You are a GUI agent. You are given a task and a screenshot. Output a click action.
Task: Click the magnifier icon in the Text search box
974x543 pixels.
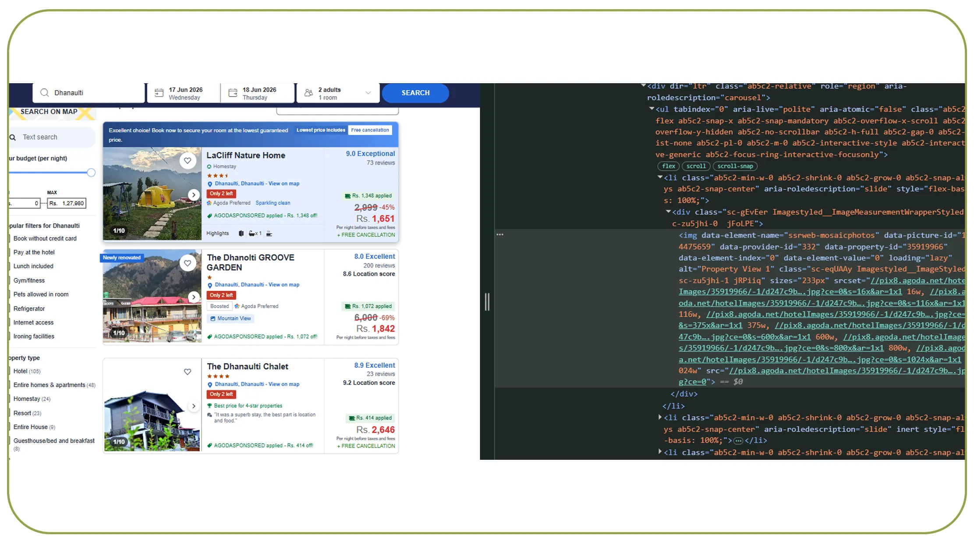pyautogui.click(x=13, y=138)
